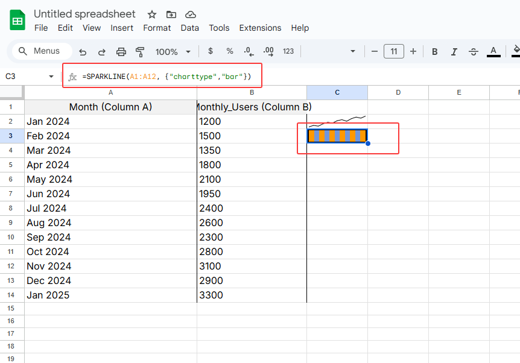Open the Extensions menu

click(260, 28)
